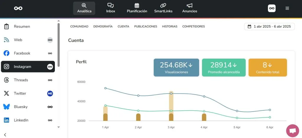Click the Cuenta section heading
Viewport: 302px width, 138px height.
(76, 41)
